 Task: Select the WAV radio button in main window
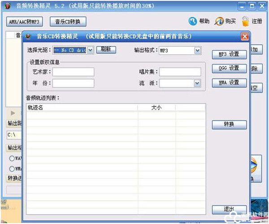coord(12,158)
